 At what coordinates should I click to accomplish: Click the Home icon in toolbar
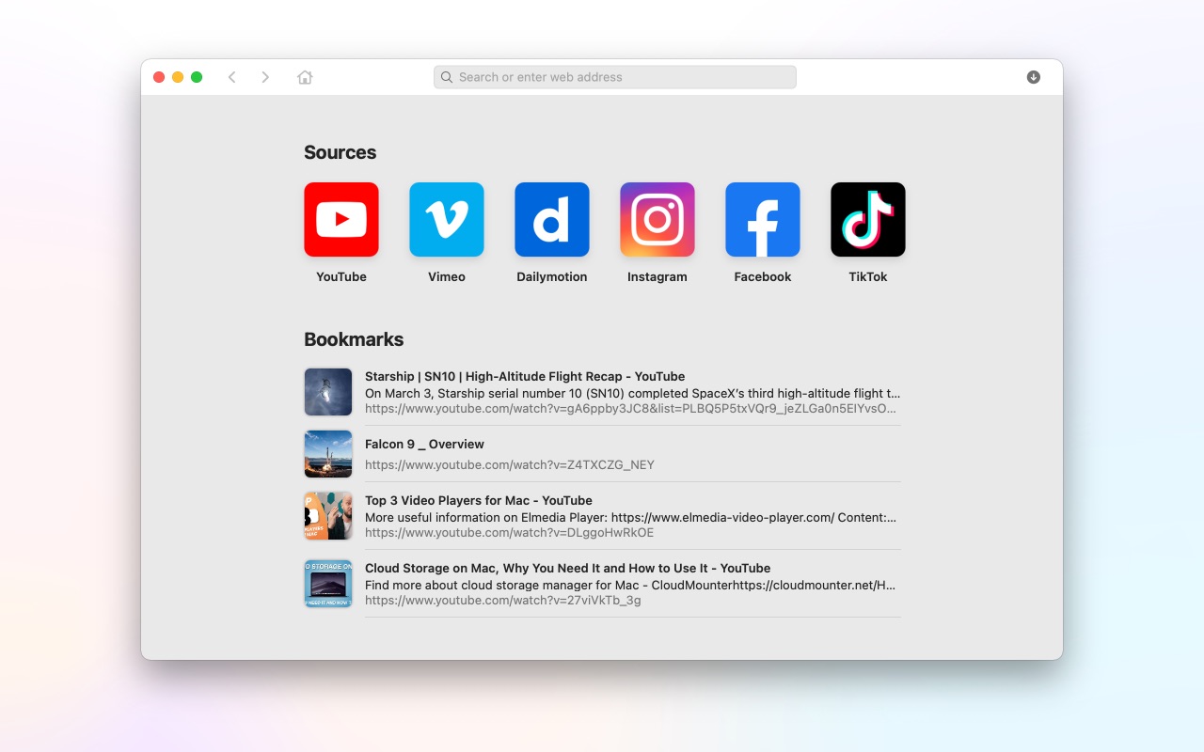click(x=305, y=77)
